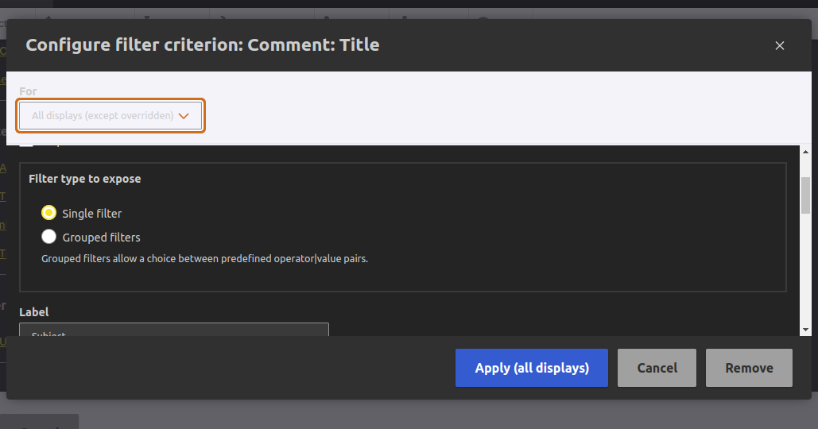Viewport: 818px width, 429px height.
Task: Close the Configure filter criterion dialog
Action: point(780,45)
